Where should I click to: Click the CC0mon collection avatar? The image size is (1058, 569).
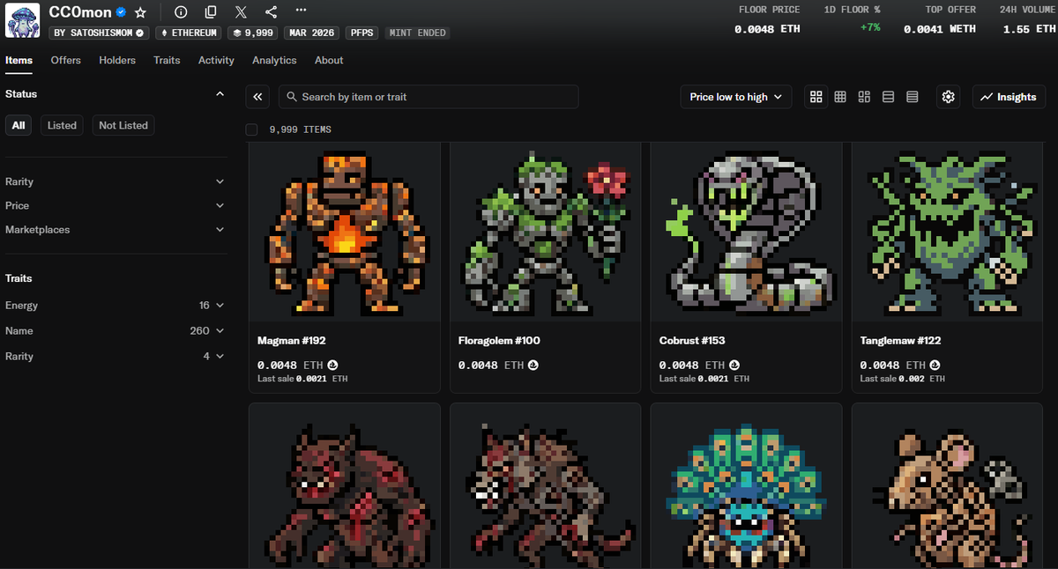(21, 21)
